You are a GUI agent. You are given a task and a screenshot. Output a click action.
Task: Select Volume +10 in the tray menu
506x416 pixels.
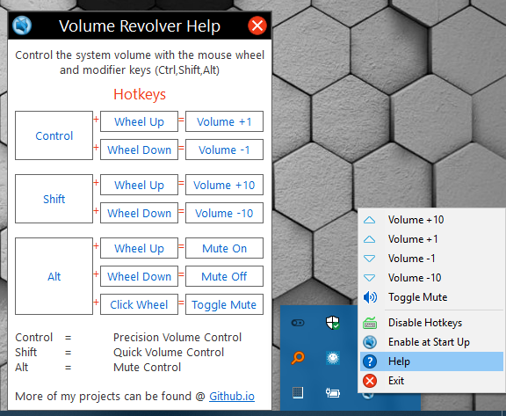(431, 220)
